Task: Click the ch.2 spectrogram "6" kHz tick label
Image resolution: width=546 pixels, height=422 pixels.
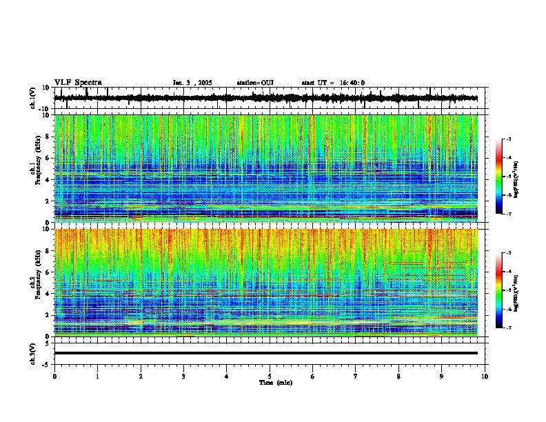Action: tap(48, 272)
